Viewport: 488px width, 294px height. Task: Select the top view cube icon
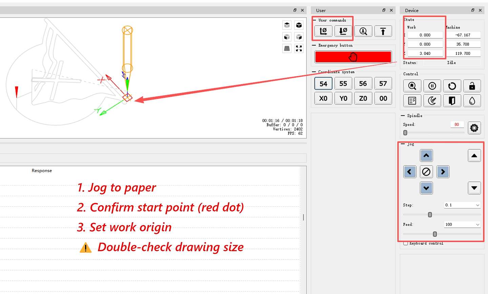coord(287,25)
